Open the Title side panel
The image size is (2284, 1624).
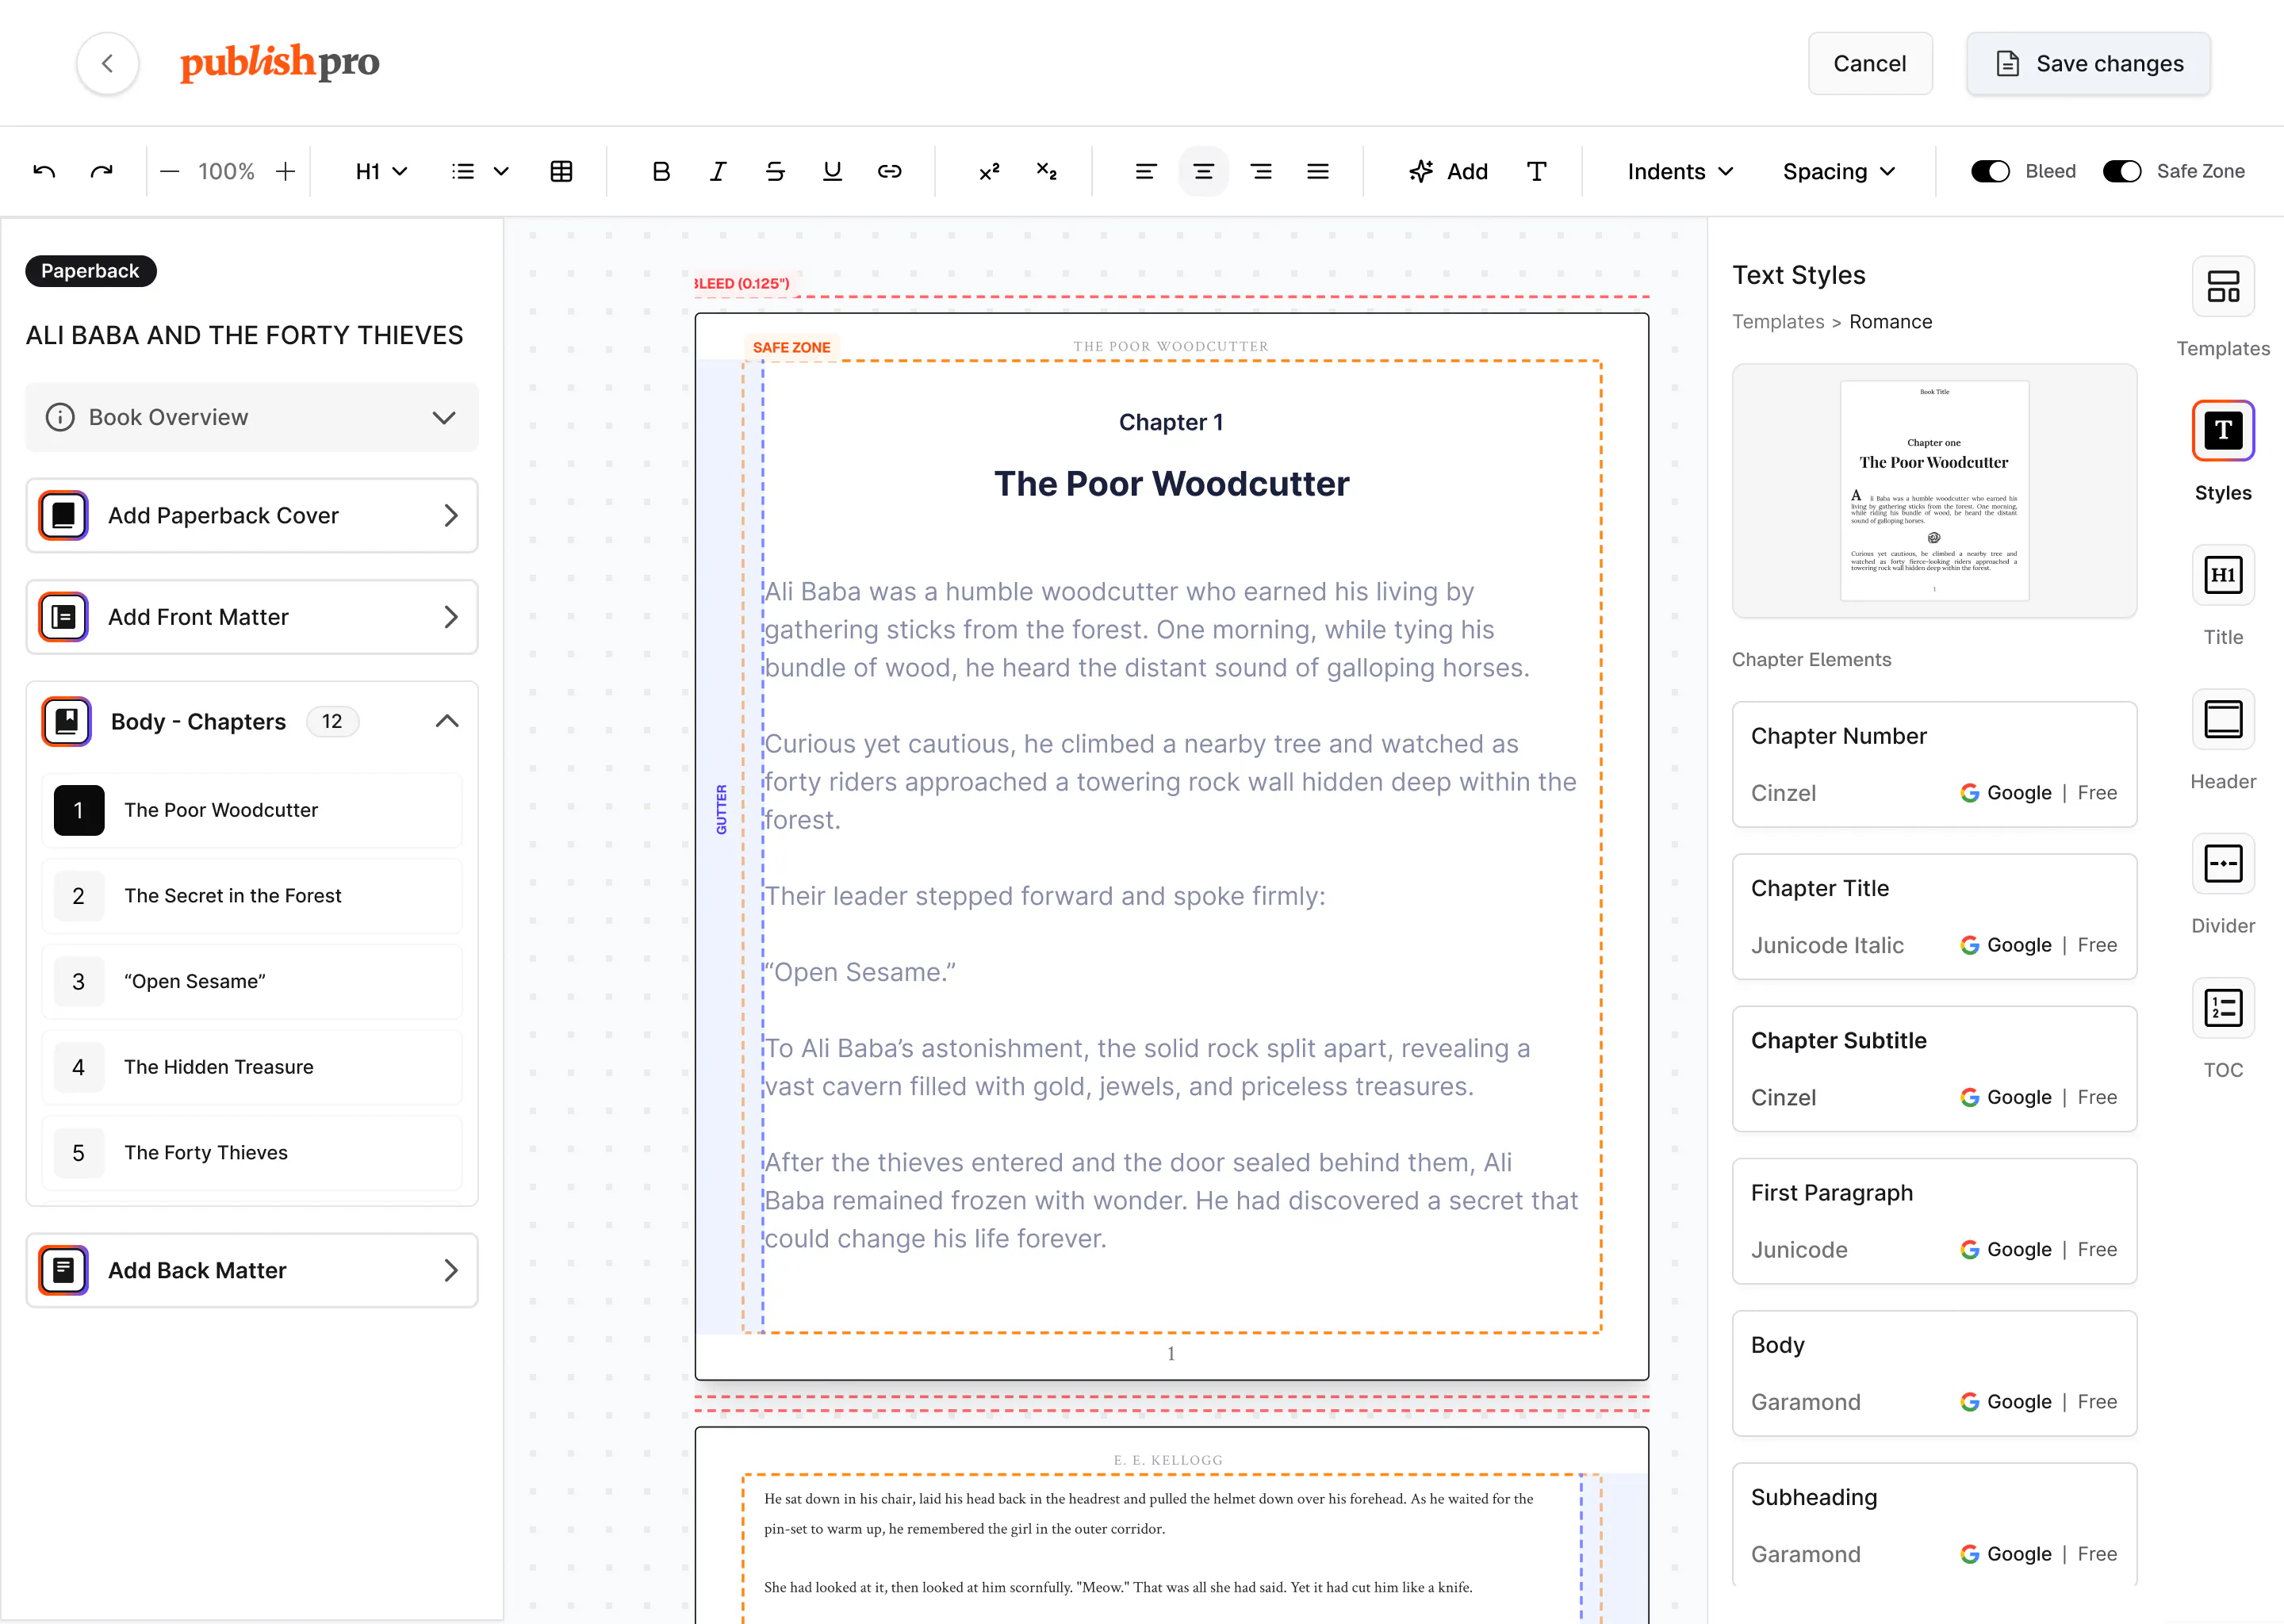point(2223,596)
